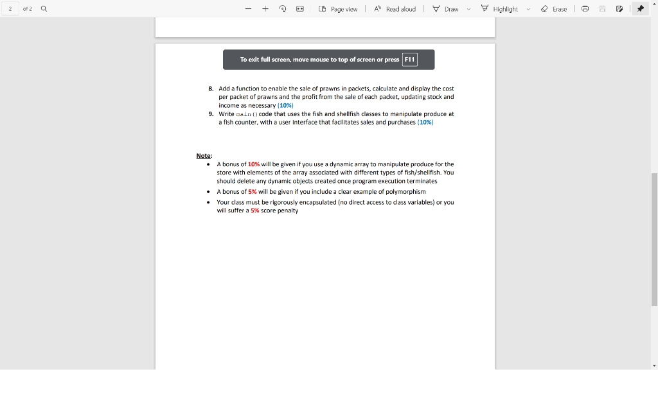Pin the PDF toolbar
The width and height of the screenshot is (658, 419).
click(x=640, y=8)
